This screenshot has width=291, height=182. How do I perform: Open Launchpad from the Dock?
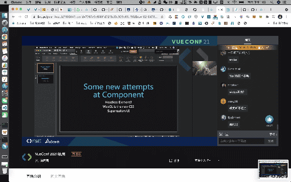tap(5, 23)
